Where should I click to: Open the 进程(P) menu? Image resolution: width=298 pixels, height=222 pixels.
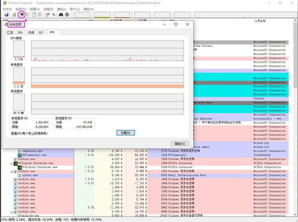coord(48,9)
